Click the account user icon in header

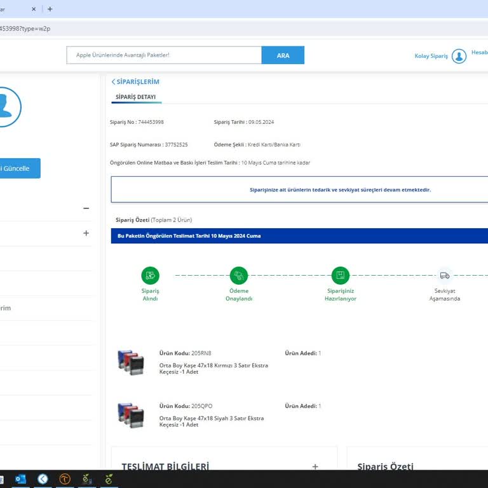[x=459, y=56]
